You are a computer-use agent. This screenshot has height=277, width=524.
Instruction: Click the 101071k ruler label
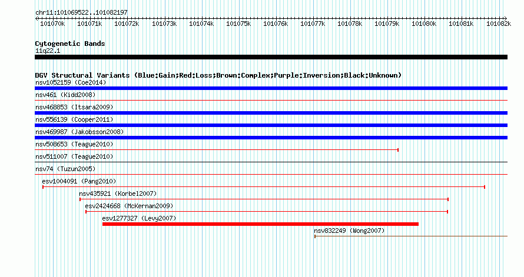(89, 24)
